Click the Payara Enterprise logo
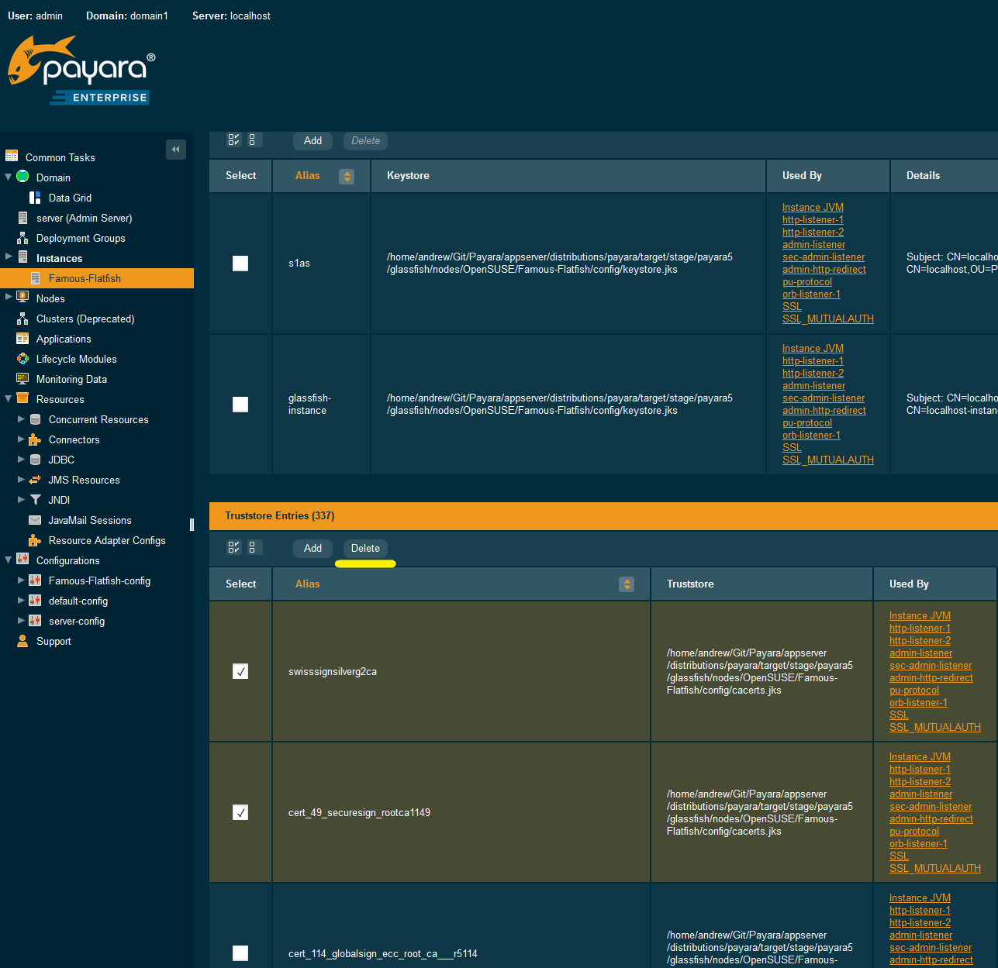The width and height of the screenshot is (998, 968). [x=82, y=71]
